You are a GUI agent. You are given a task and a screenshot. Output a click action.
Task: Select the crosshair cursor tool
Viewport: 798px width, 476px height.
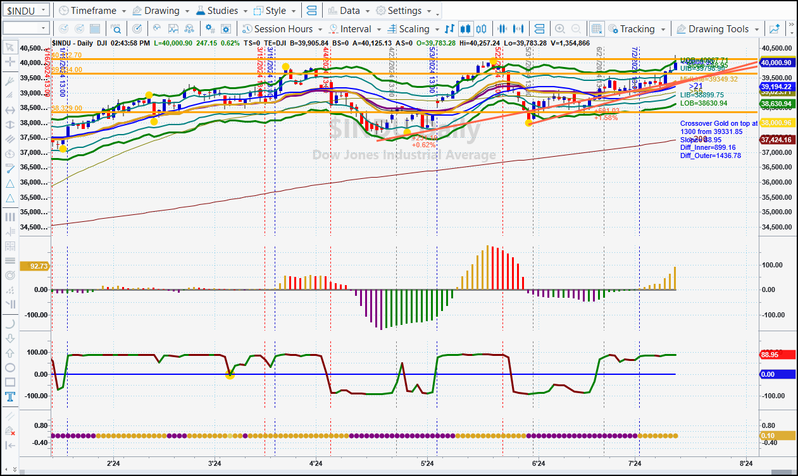pos(9,62)
